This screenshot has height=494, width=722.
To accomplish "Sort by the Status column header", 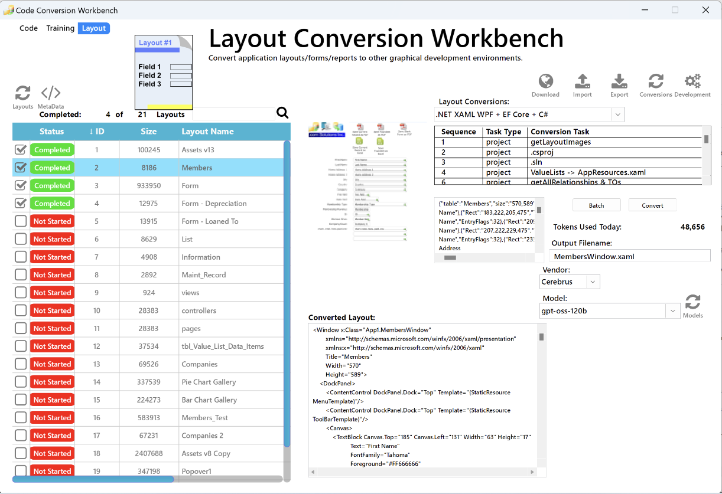I will click(x=52, y=131).
